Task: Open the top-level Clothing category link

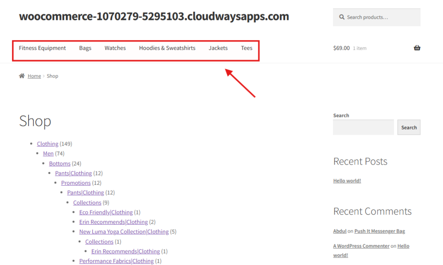Action: [48, 144]
